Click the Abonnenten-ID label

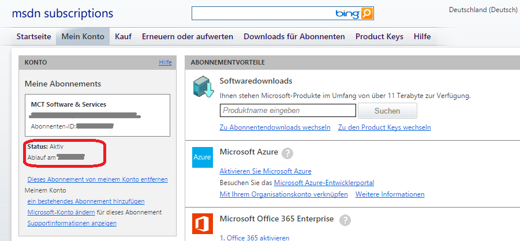[54, 126]
